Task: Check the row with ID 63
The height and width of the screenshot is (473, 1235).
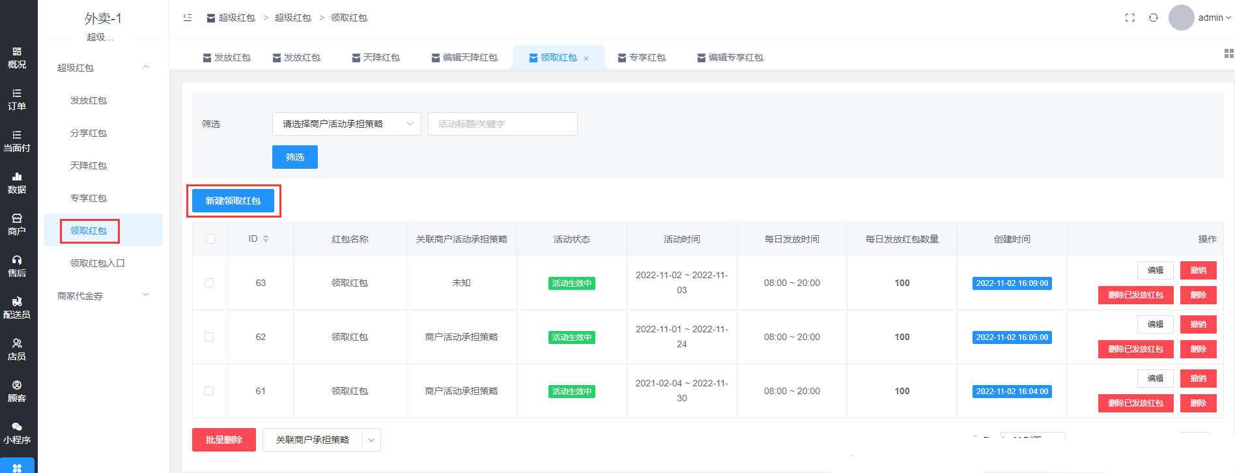Action: click(x=209, y=283)
